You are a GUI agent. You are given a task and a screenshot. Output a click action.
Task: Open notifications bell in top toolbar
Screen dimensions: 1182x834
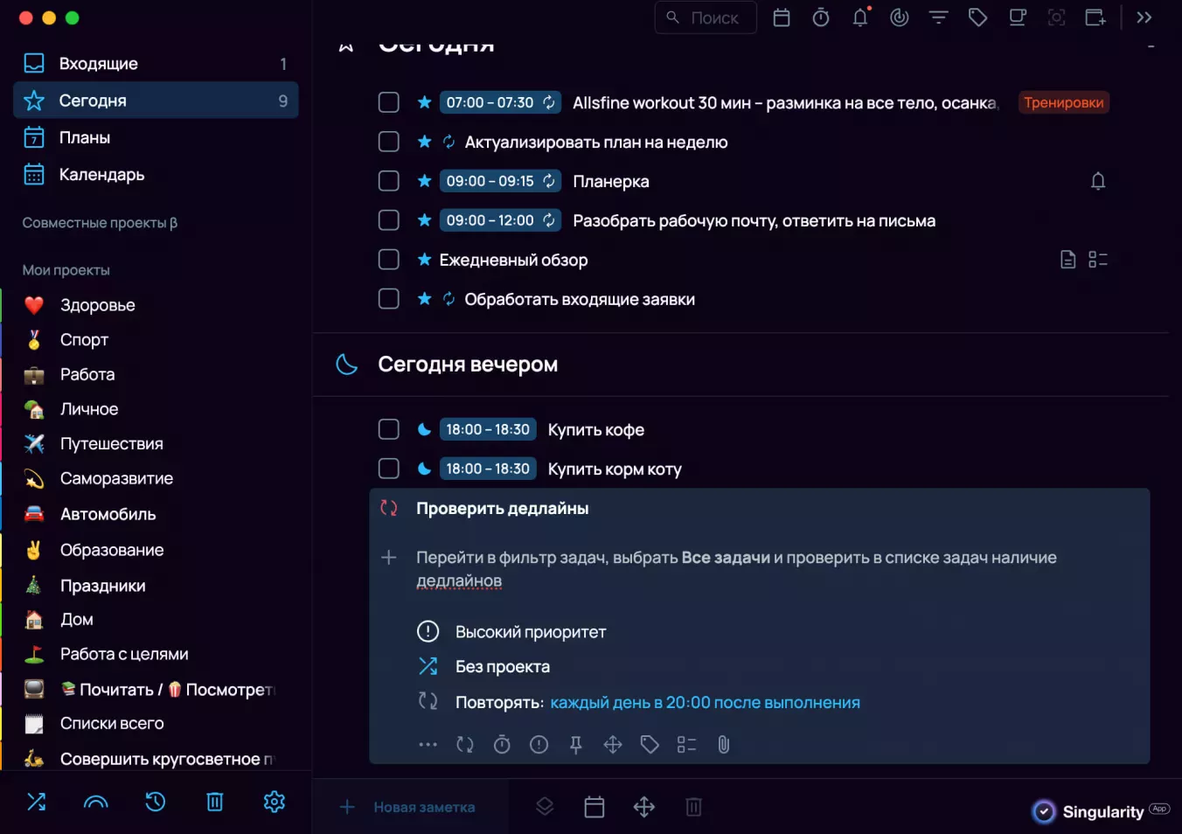pos(860,17)
